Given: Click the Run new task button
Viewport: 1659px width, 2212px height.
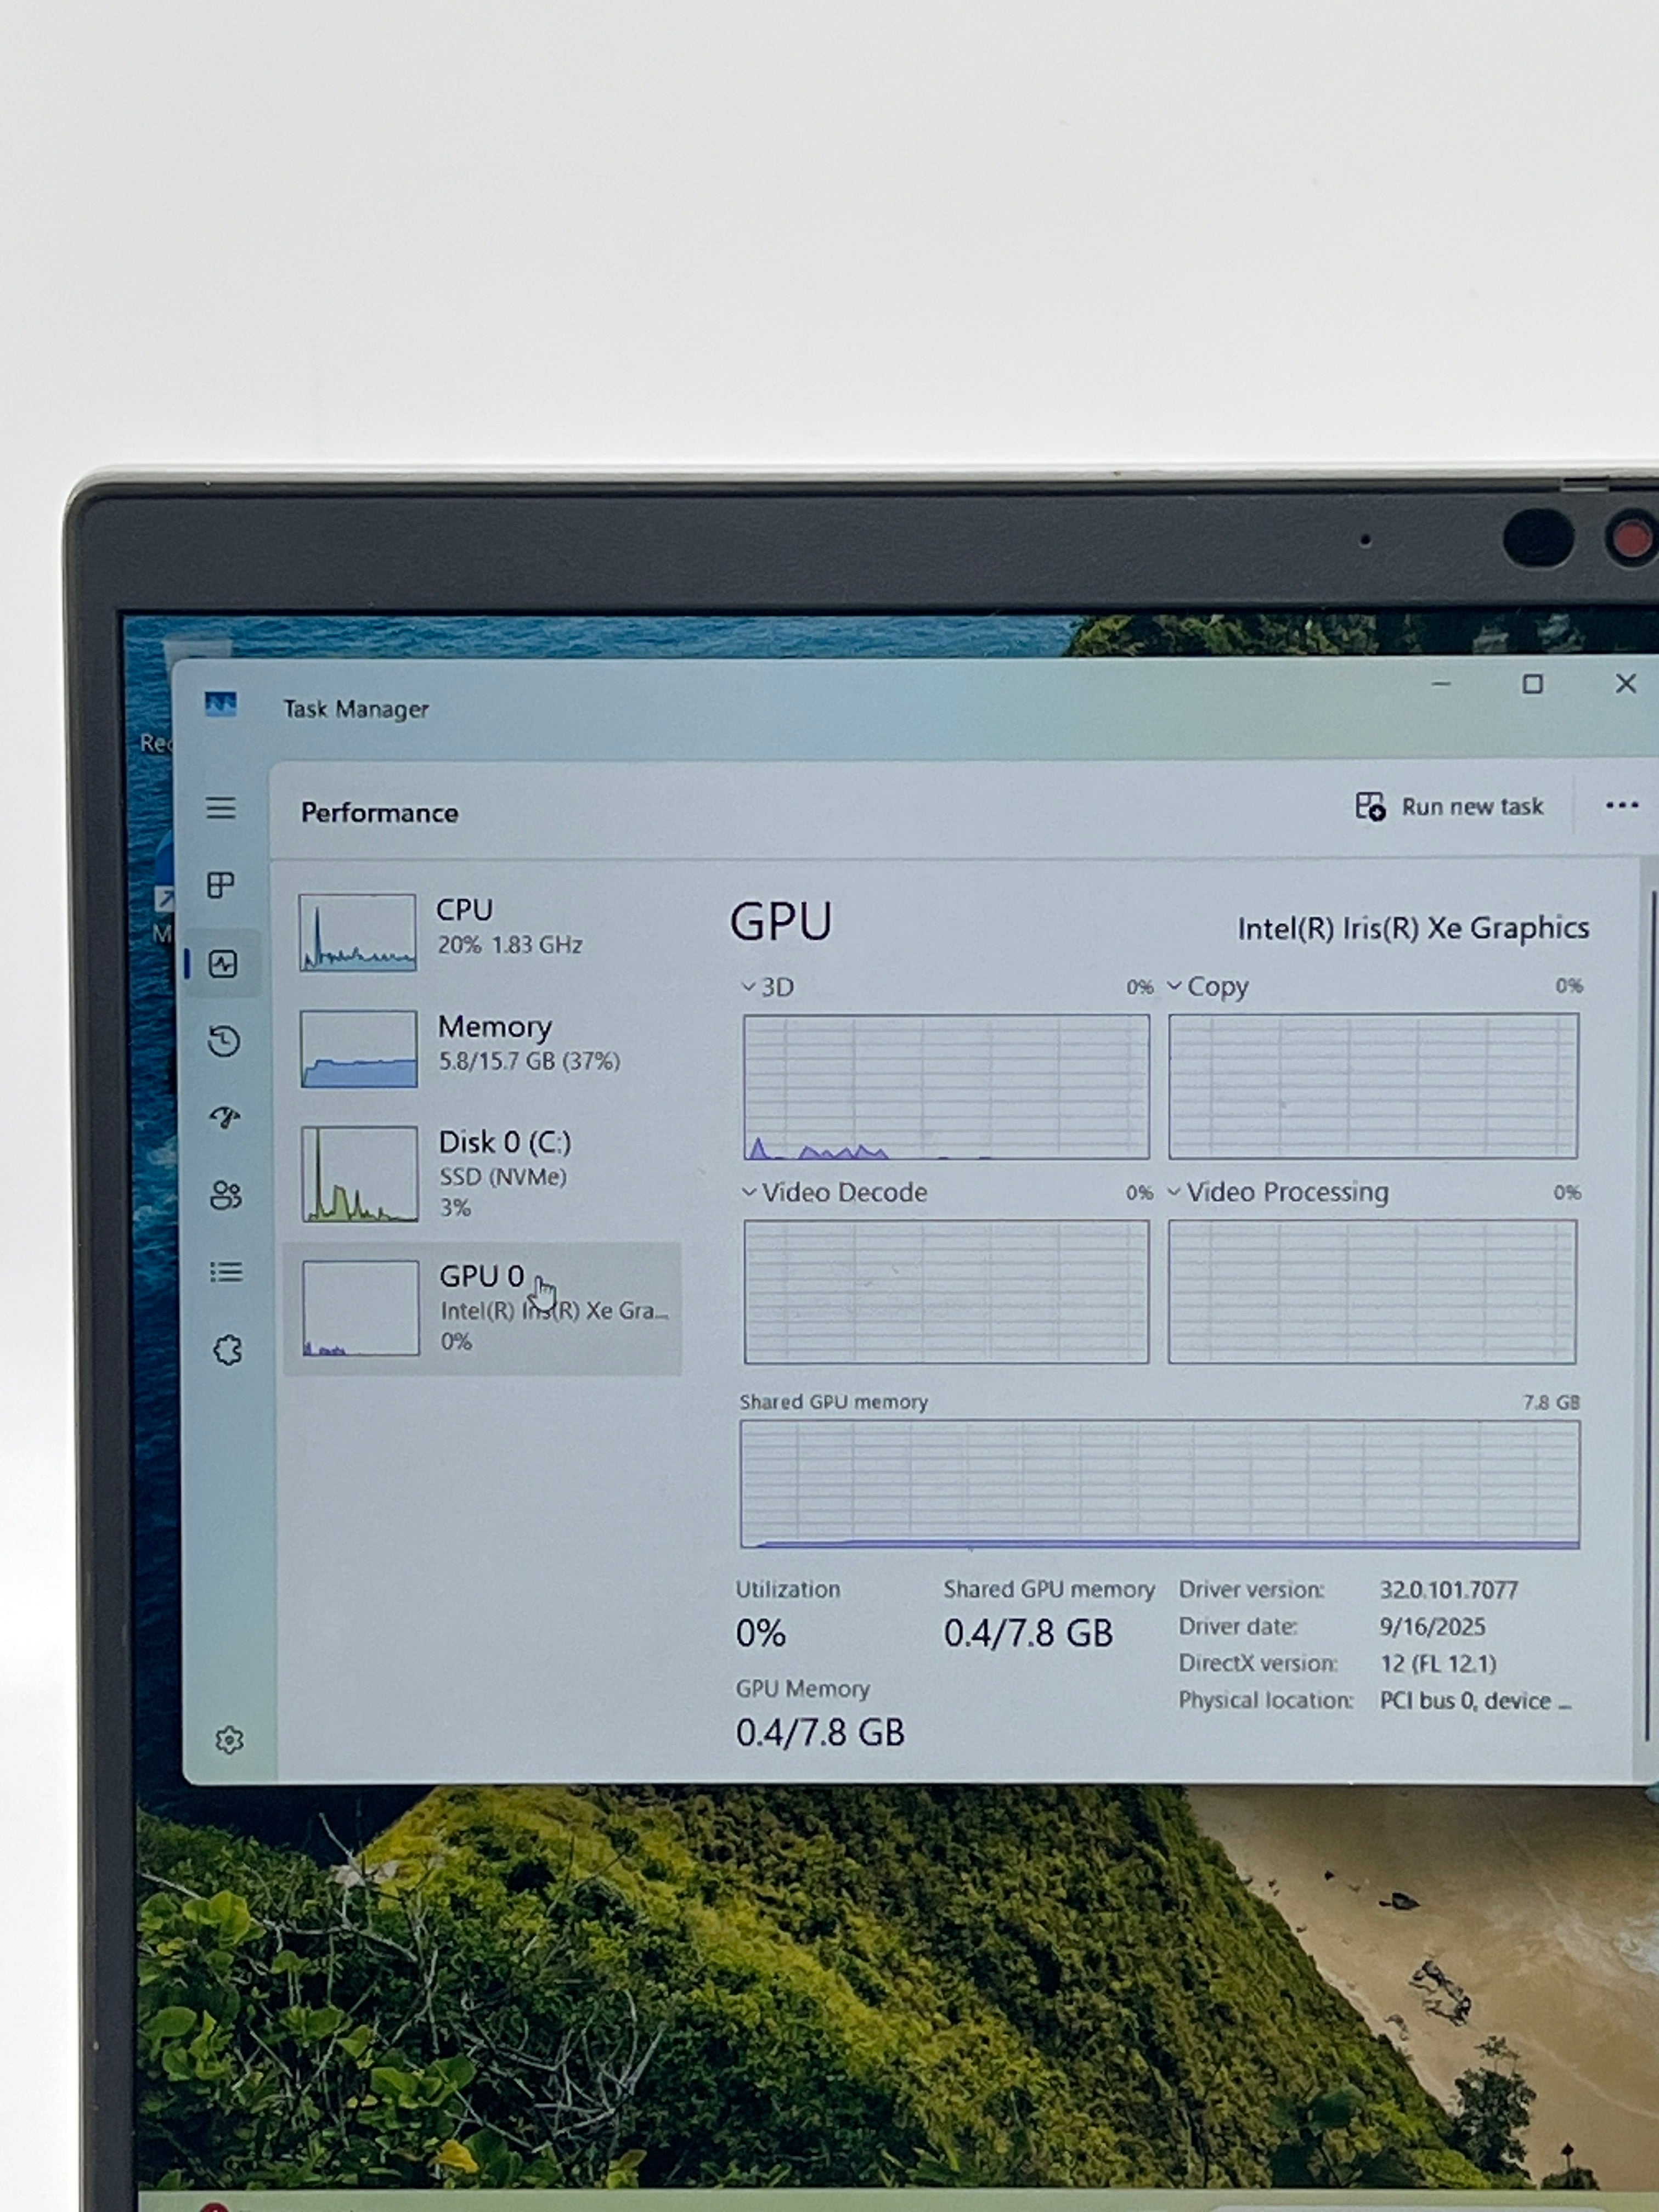Looking at the screenshot, I should tap(1449, 807).
